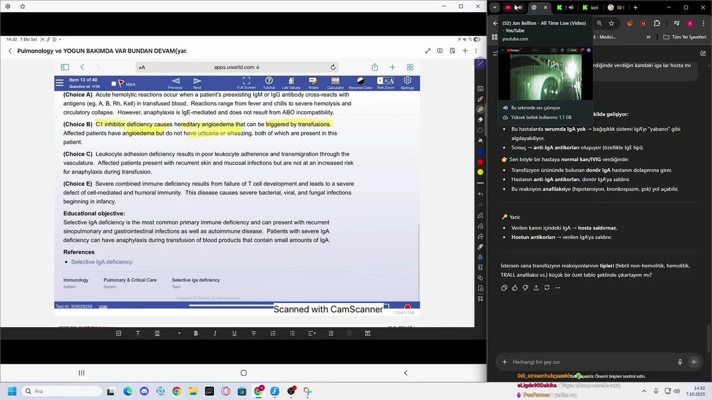Toggle Reverse Color mode
The height and width of the screenshot is (400, 712).
(x=360, y=83)
